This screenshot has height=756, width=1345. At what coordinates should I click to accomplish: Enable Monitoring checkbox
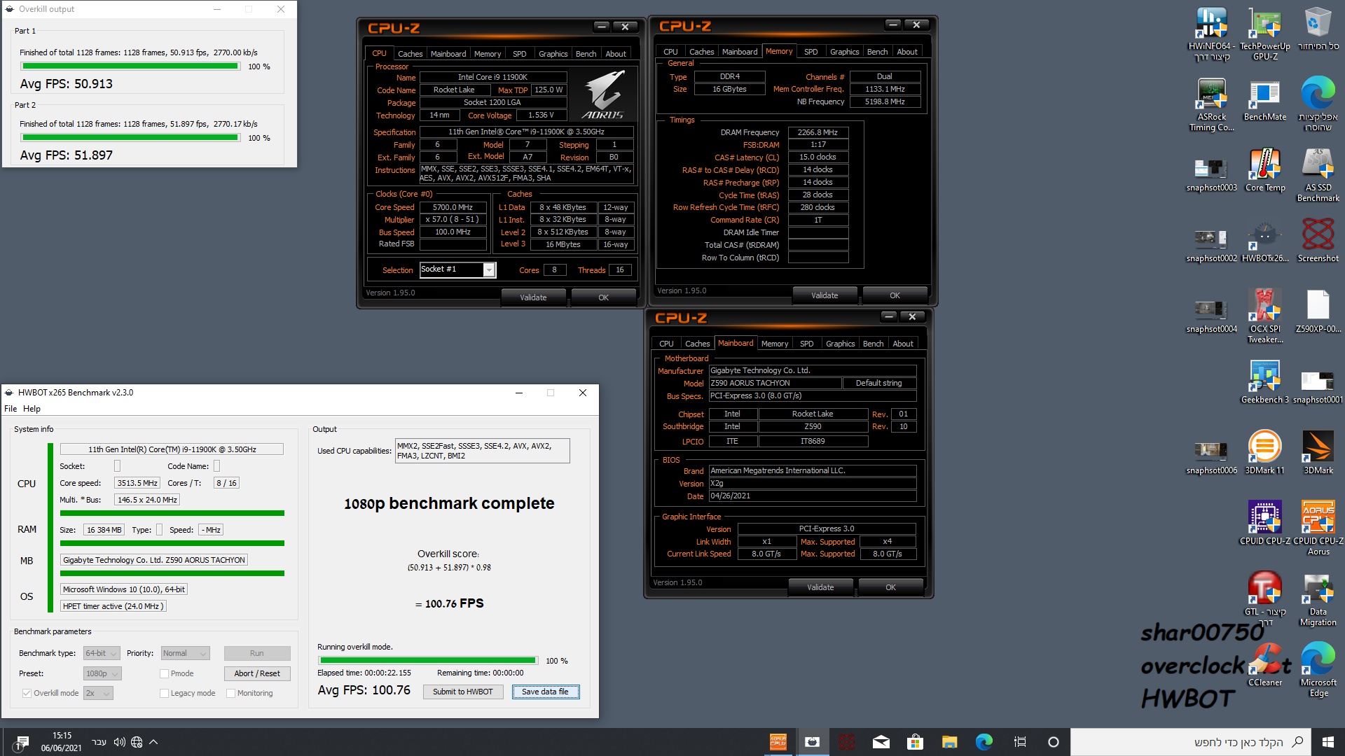[x=230, y=693]
